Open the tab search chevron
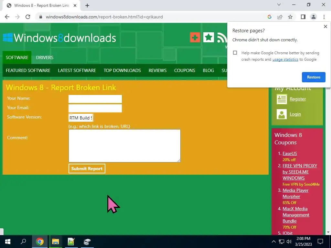Image resolution: width=331 pixels, height=248 pixels. click(x=279, y=5)
